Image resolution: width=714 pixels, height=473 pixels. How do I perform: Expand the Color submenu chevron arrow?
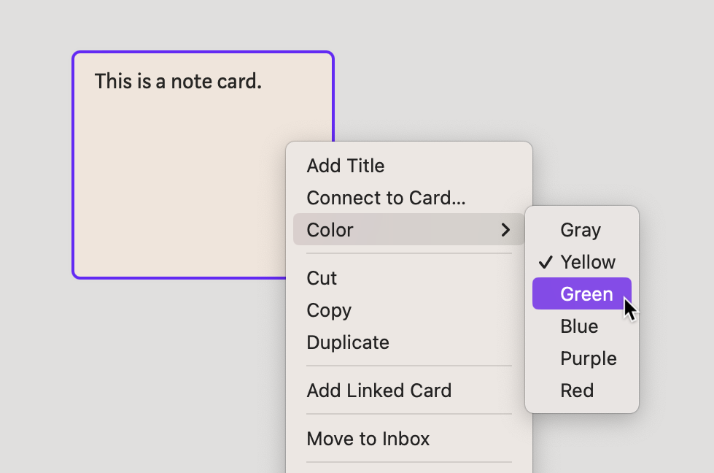[505, 230]
